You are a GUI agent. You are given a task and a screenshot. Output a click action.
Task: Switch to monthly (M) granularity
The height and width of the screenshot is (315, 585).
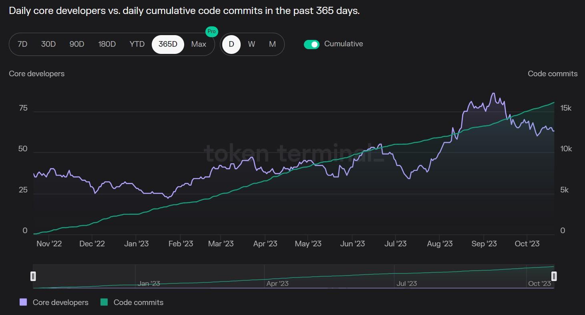point(272,44)
